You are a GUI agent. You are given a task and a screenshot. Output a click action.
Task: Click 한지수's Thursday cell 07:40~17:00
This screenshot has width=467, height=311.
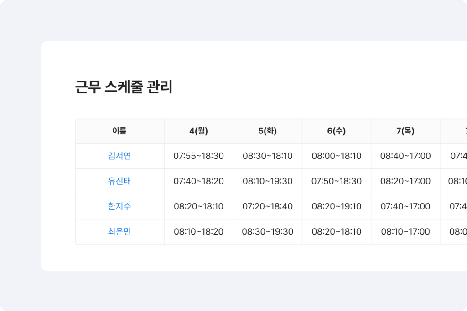pyautogui.click(x=405, y=206)
